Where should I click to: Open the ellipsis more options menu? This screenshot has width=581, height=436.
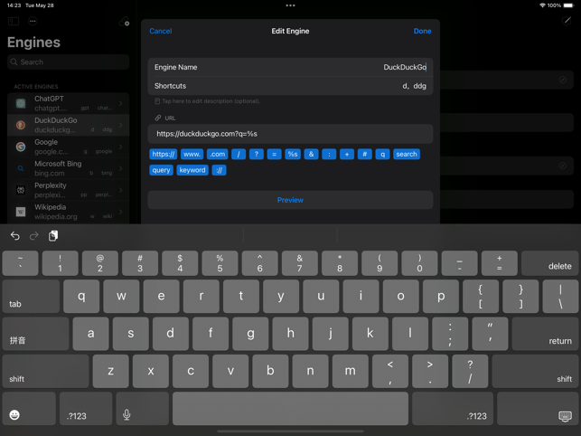(33, 21)
